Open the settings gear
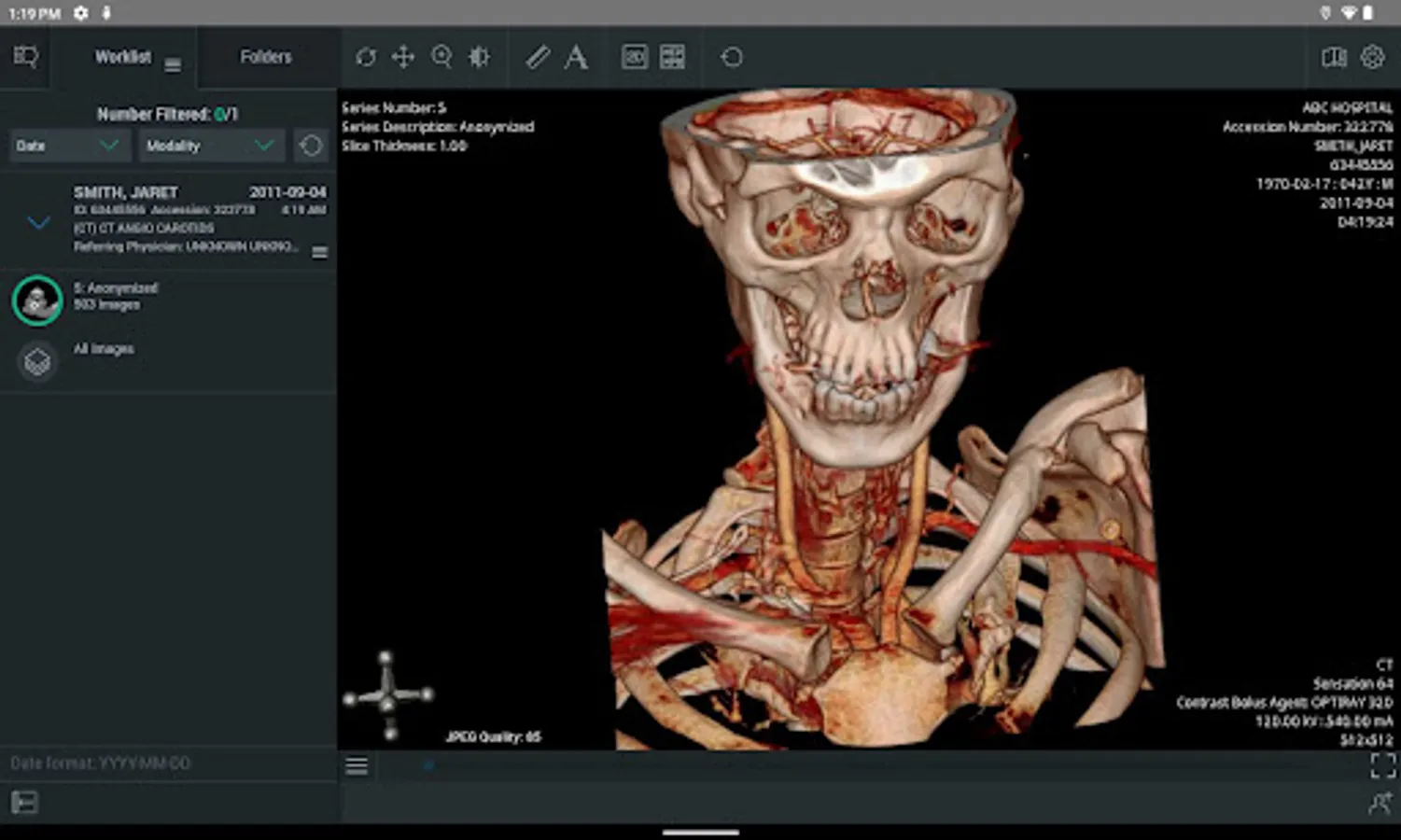Image resolution: width=1401 pixels, height=840 pixels. click(1372, 57)
